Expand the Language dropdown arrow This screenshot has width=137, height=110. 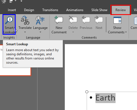(x=40, y=32)
